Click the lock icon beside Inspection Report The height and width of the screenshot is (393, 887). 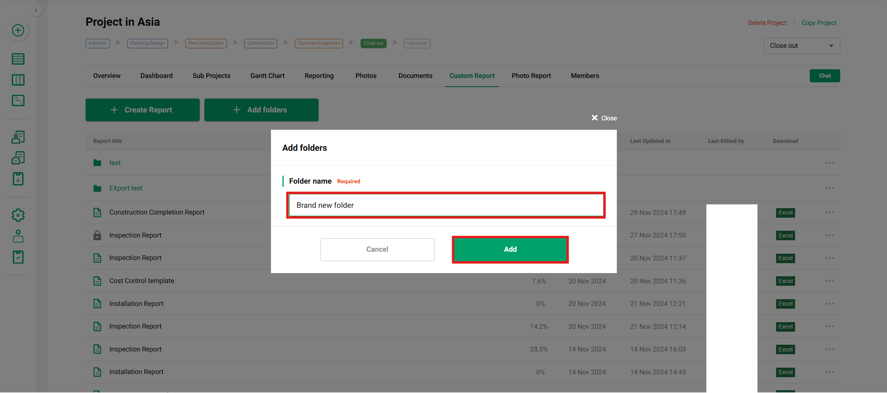pyautogui.click(x=97, y=235)
